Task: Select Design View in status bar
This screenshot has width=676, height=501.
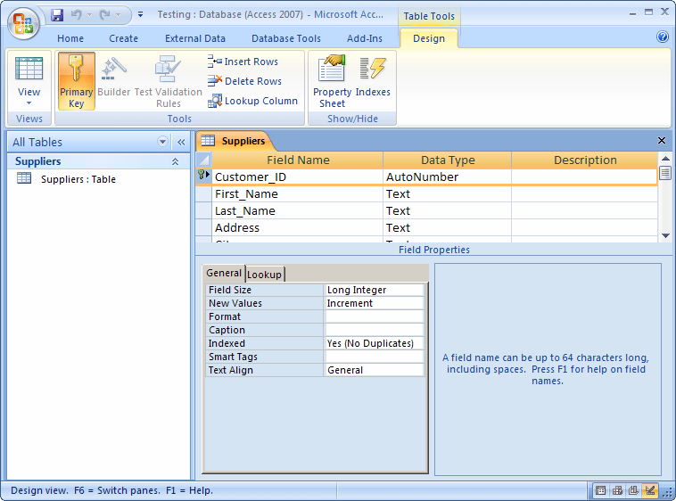Action: point(650,490)
